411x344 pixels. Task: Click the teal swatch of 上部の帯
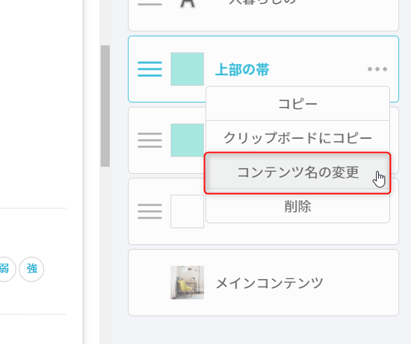pos(187,69)
